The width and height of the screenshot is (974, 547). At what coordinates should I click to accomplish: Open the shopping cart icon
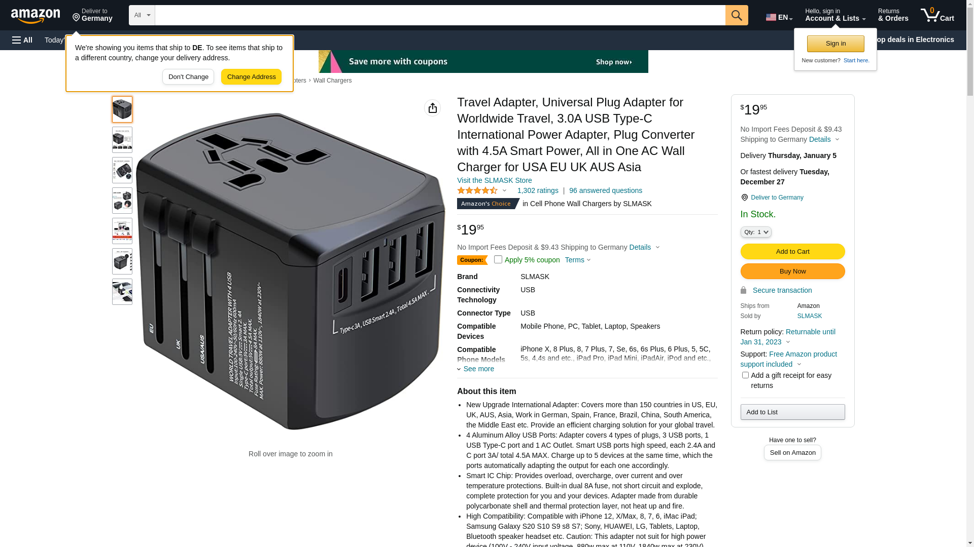(x=937, y=15)
